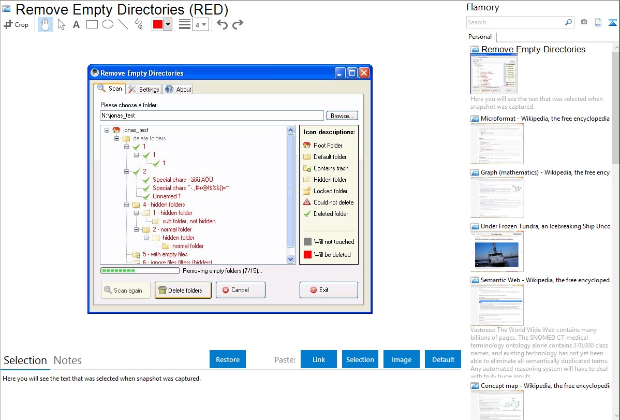
Task: Click the Paste Link button
Action: [x=319, y=359]
